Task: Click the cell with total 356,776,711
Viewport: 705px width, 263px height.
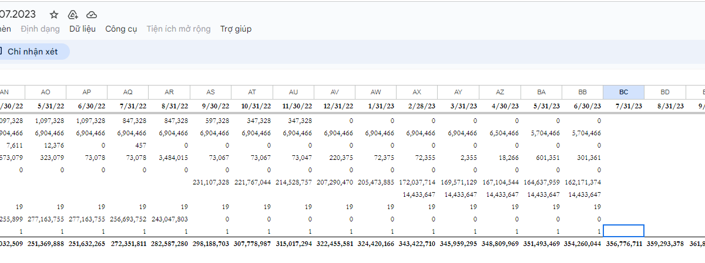Action: [x=623, y=243]
